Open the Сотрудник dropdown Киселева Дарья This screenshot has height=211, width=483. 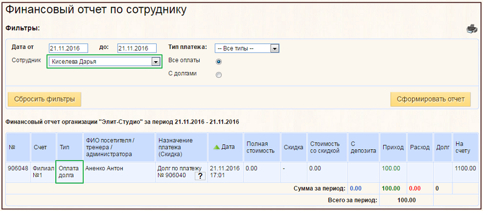(104, 62)
